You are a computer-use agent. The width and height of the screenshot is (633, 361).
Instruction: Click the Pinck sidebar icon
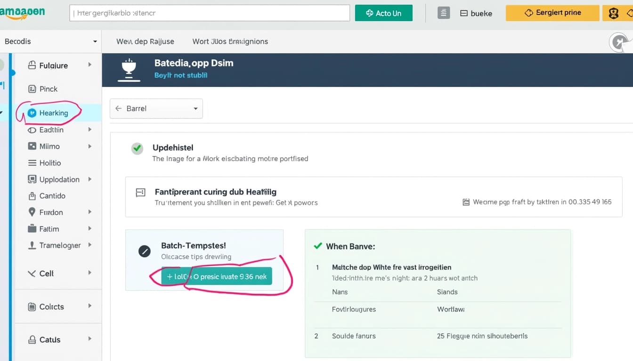32,89
